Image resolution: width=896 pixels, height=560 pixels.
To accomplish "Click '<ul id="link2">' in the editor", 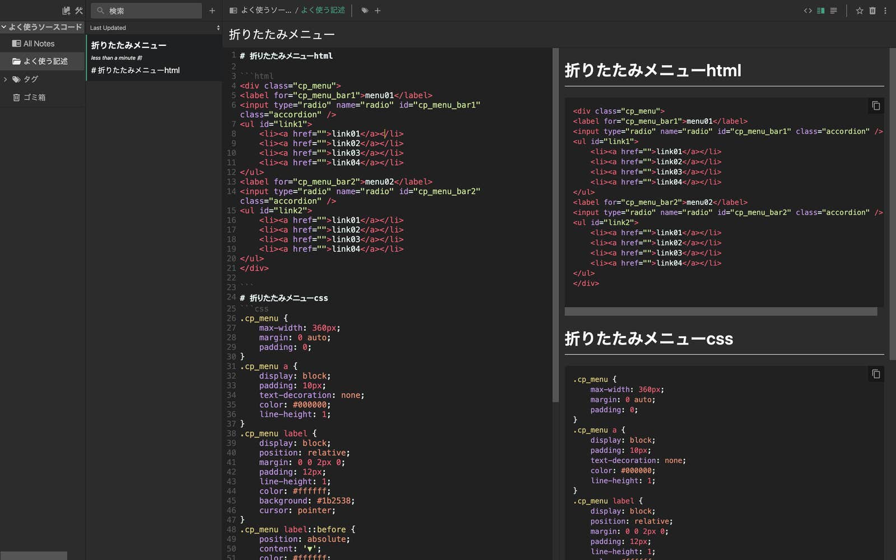I will 276,211.
